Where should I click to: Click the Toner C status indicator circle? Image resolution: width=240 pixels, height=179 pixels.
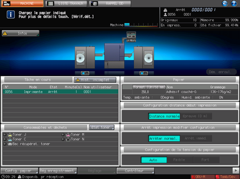point(5,139)
